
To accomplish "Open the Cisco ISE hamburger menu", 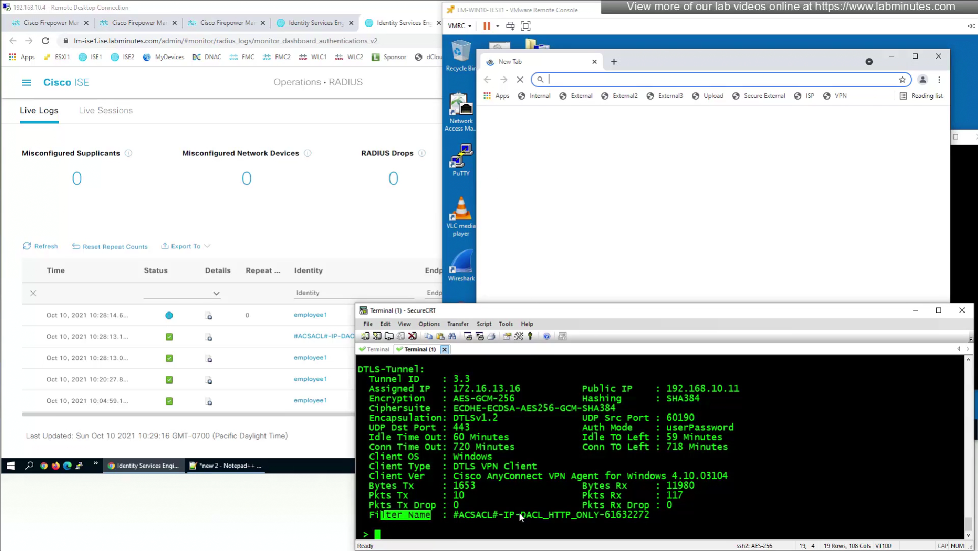I will [x=26, y=82].
